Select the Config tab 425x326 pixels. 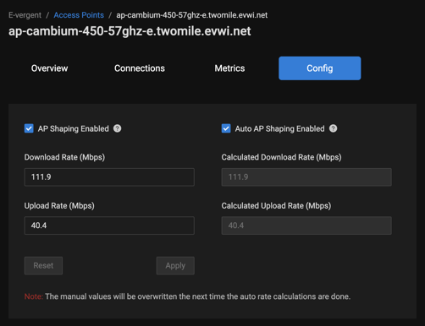(x=320, y=68)
